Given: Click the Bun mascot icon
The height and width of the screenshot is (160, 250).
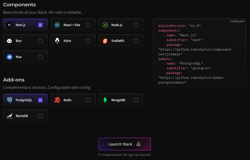Looking at the screenshot, I should 9,41.
